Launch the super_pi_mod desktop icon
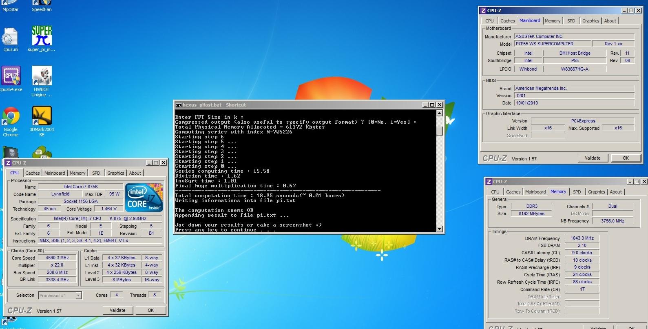The width and height of the screenshot is (648, 329). pos(42,39)
